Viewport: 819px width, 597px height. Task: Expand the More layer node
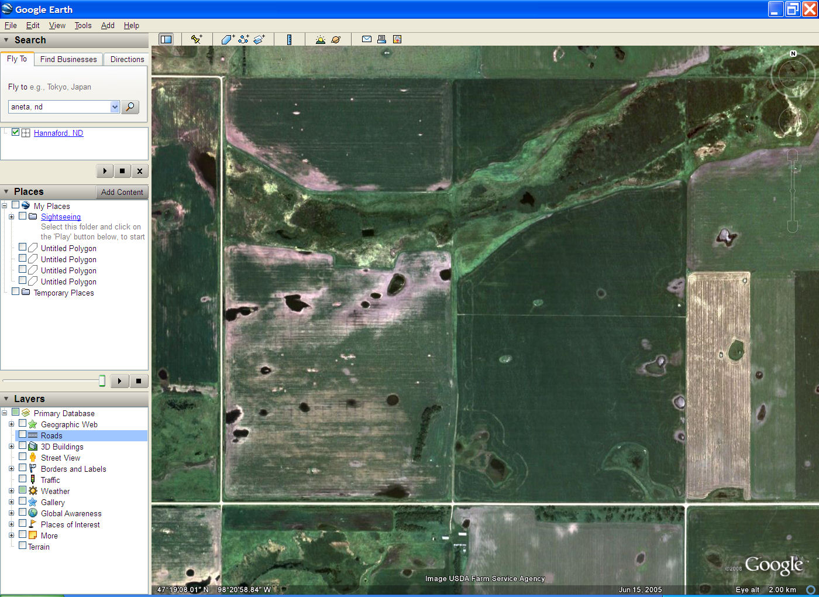tap(11, 535)
